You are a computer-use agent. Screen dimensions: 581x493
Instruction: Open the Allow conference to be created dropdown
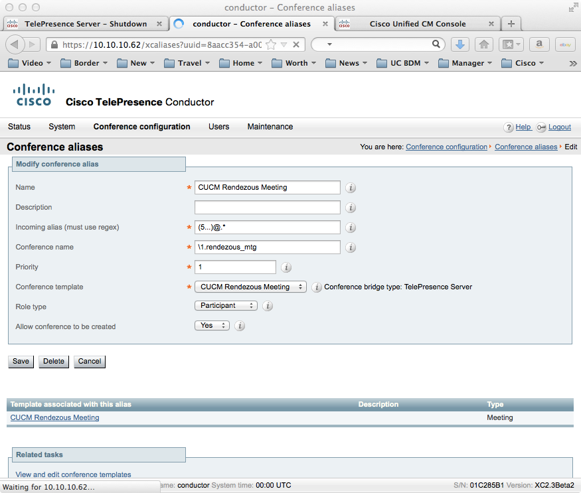(x=212, y=326)
